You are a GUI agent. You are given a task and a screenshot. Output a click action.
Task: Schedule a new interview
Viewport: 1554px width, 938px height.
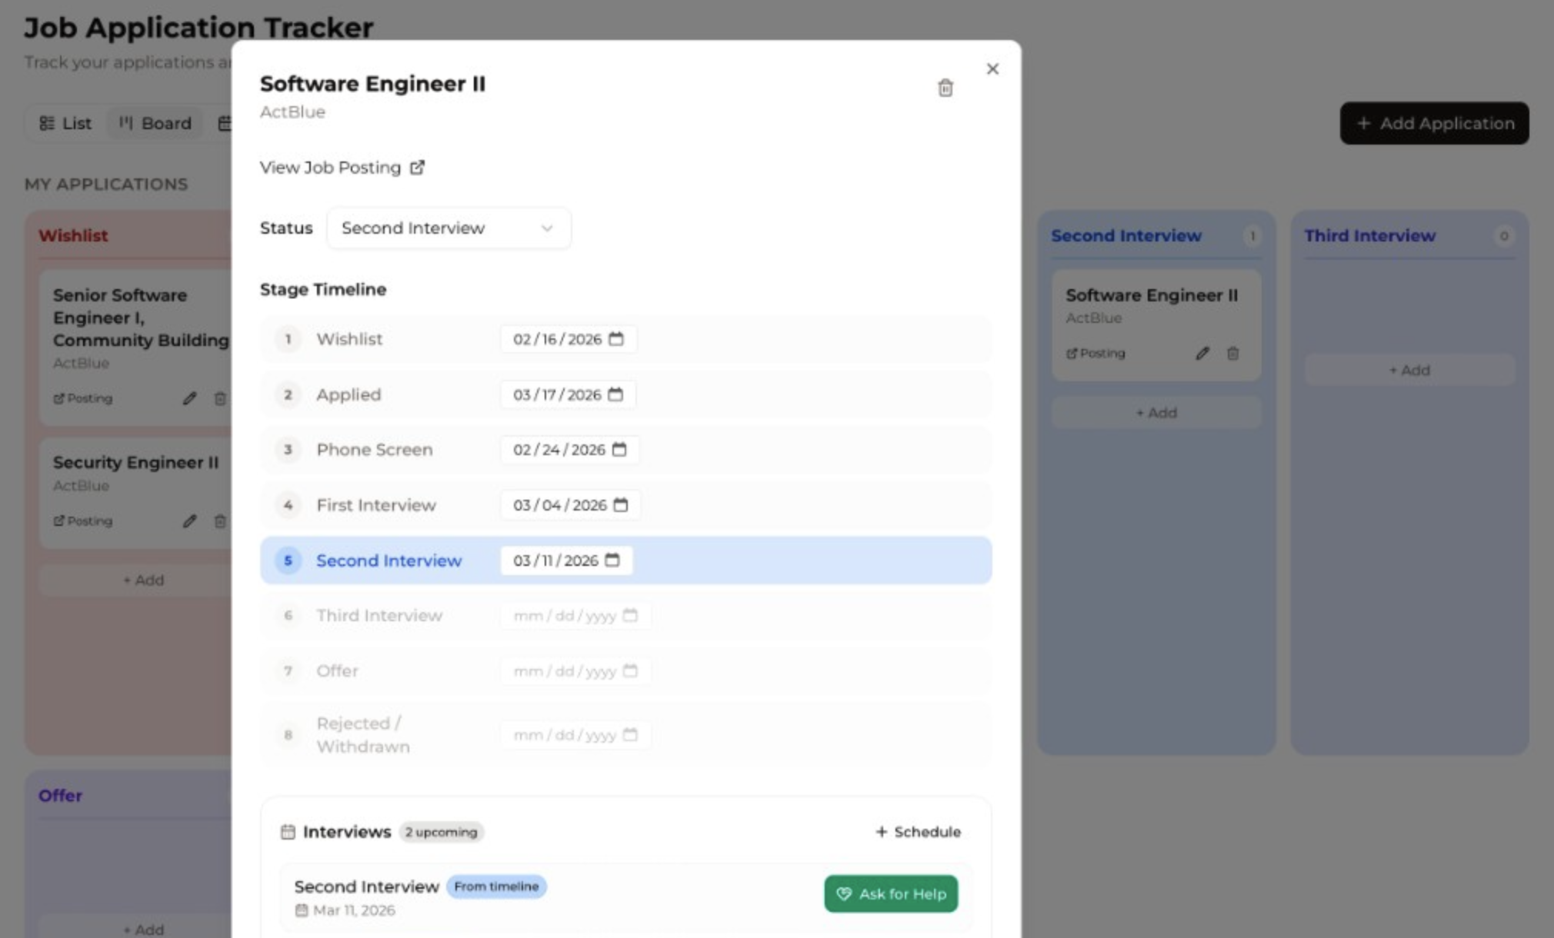(x=918, y=832)
